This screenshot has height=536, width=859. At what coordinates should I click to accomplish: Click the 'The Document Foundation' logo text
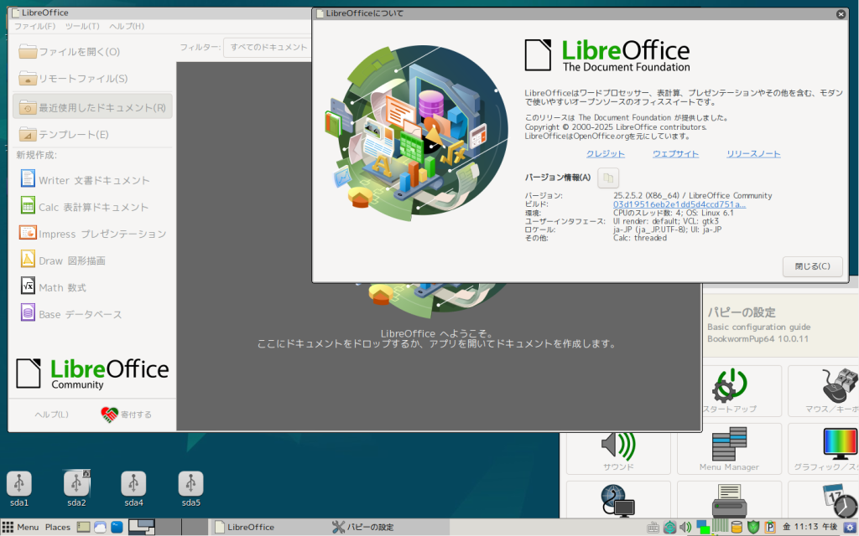click(626, 67)
